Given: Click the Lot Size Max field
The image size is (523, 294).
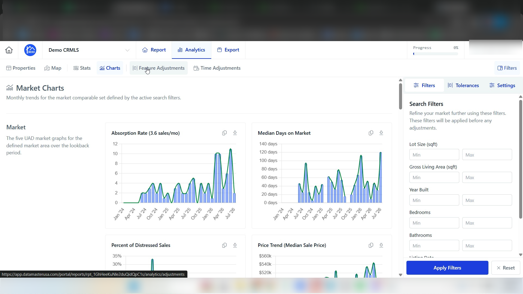Looking at the screenshot, I should point(487,155).
